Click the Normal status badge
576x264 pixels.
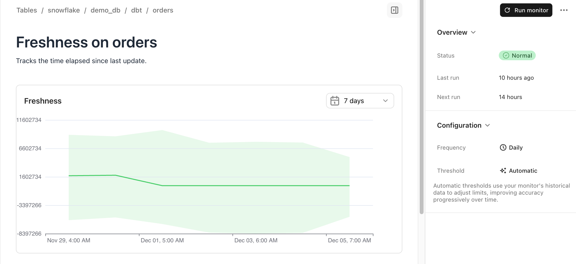[x=517, y=55]
